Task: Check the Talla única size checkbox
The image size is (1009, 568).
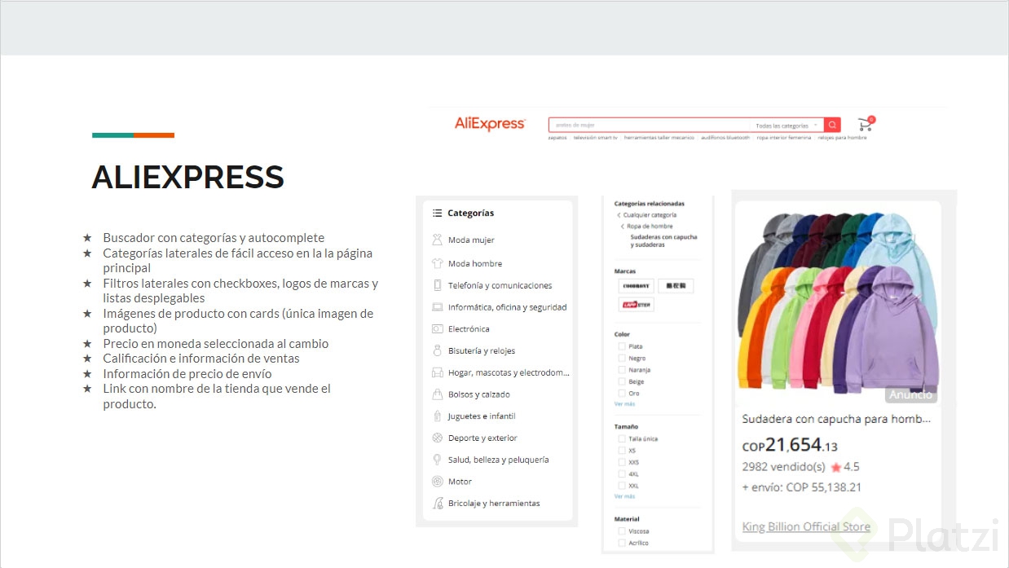Action: point(622,438)
